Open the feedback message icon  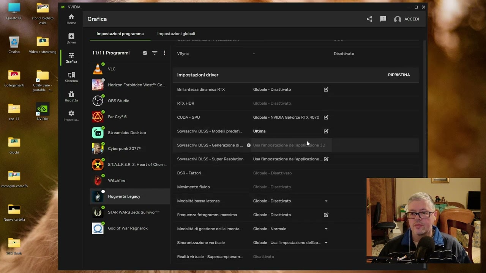point(383,19)
